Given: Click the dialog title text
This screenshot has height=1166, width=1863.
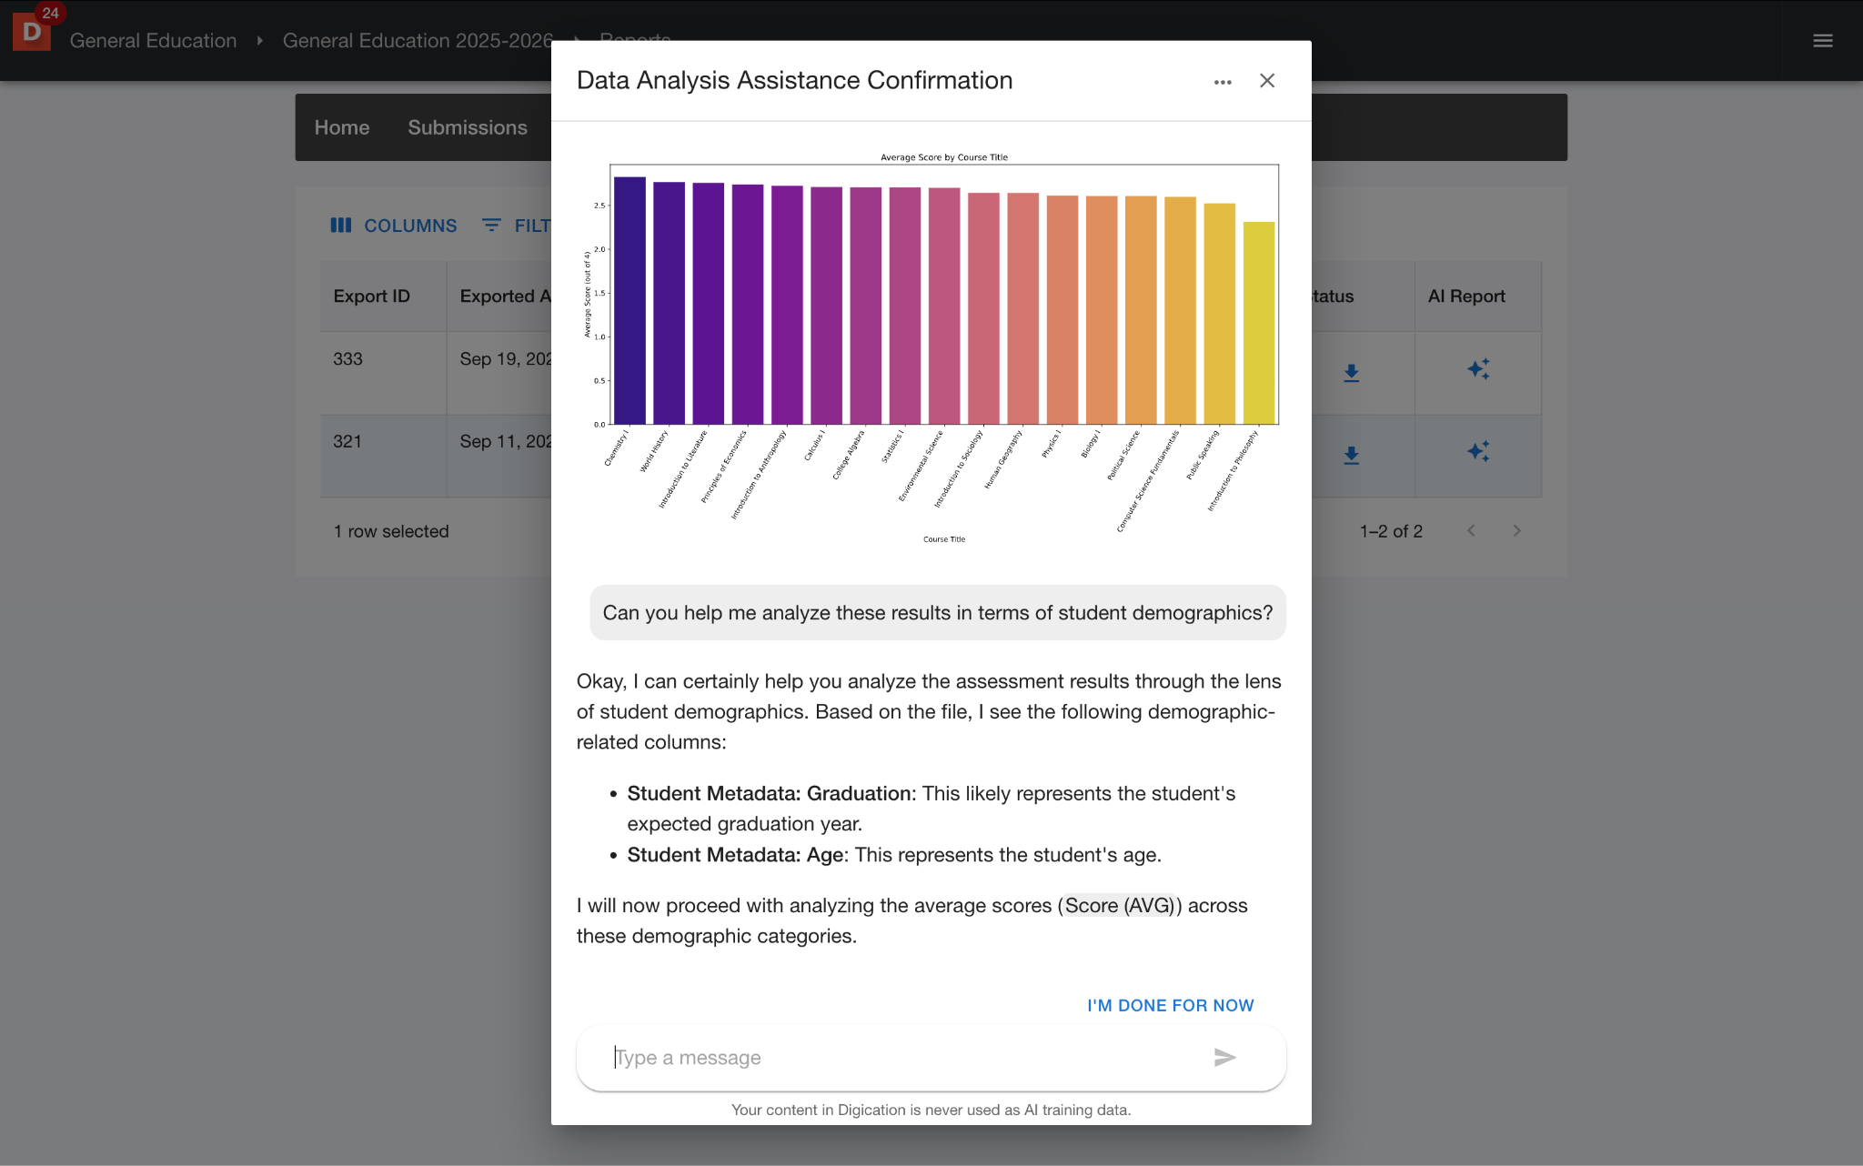Looking at the screenshot, I should (794, 80).
